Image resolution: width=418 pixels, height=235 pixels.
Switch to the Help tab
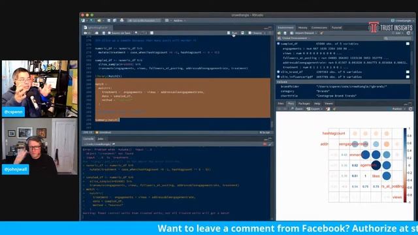click(x=317, y=104)
